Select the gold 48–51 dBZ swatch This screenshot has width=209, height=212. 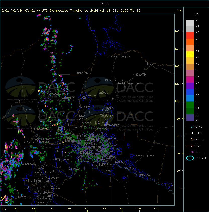(190, 61)
